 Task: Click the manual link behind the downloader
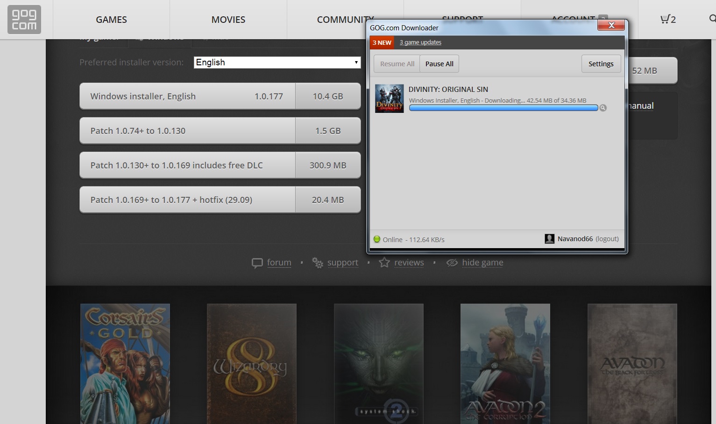tap(641, 106)
